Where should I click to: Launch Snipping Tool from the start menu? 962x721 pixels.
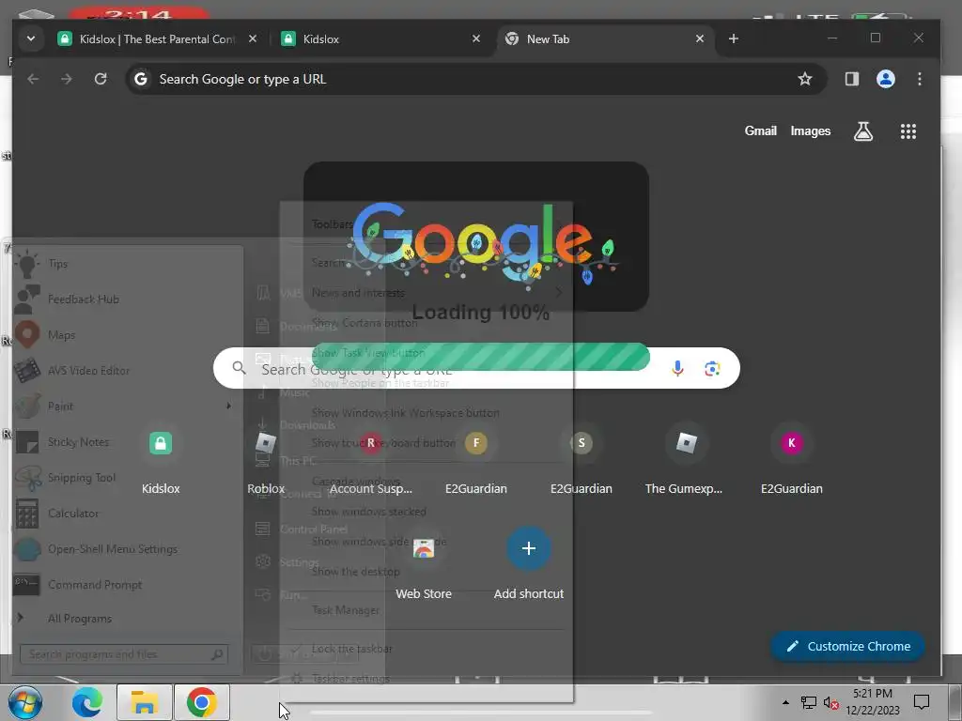click(x=127, y=478)
